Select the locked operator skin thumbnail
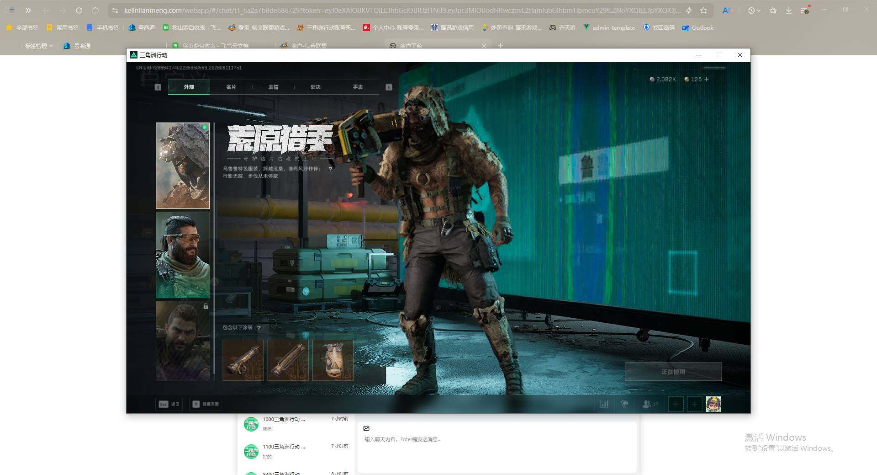 (x=183, y=341)
